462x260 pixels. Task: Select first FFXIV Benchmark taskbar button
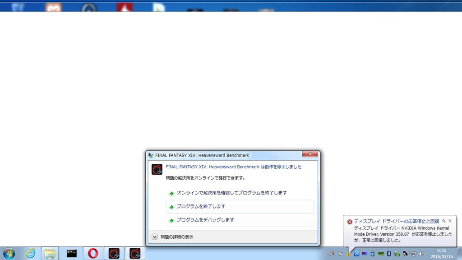pyautogui.click(x=114, y=254)
